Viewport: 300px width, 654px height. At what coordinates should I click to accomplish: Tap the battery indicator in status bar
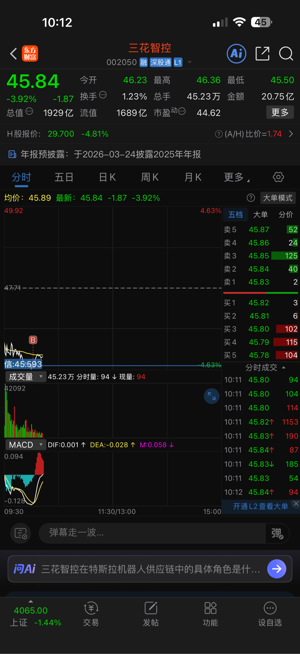pyautogui.click(x=261, y=22)
